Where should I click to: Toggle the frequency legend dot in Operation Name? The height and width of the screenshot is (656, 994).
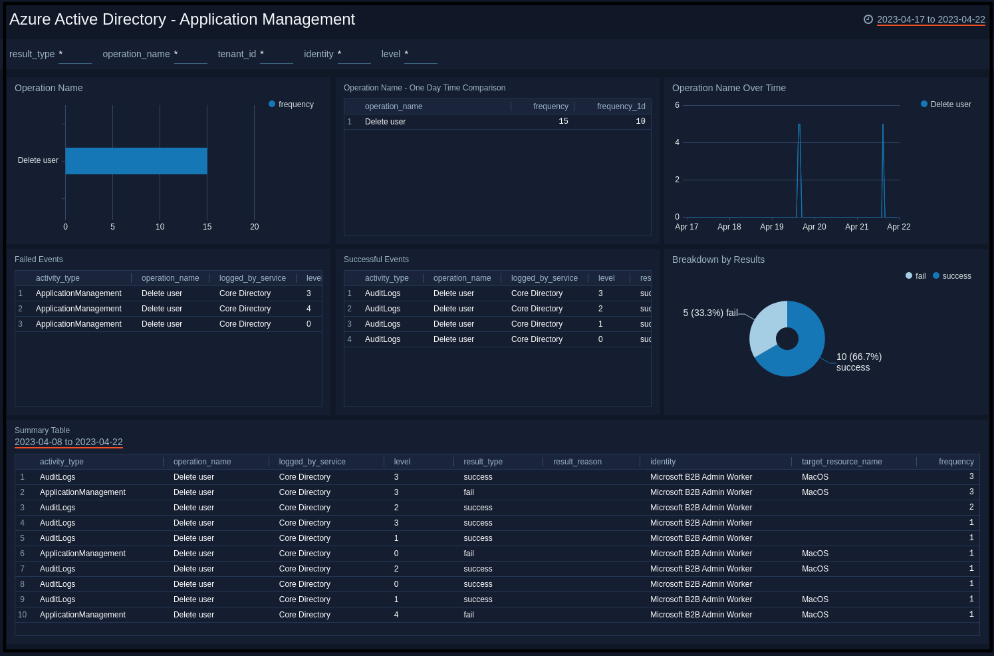coord(272,104)
